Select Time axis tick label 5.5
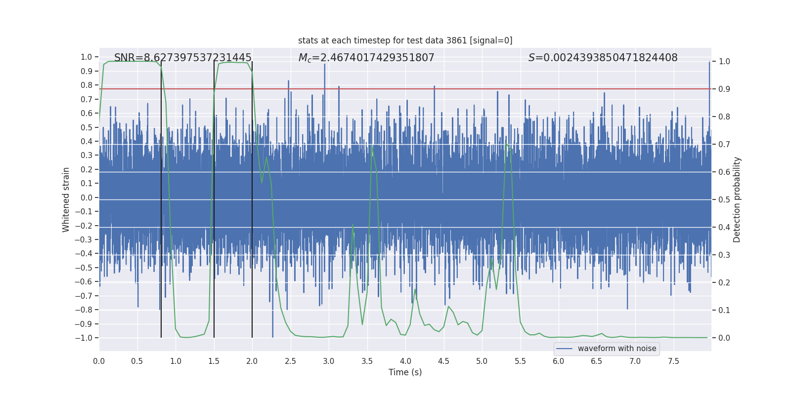Viewport: 791px width, 395px height. pyautogui.click(x=520, y=361)
